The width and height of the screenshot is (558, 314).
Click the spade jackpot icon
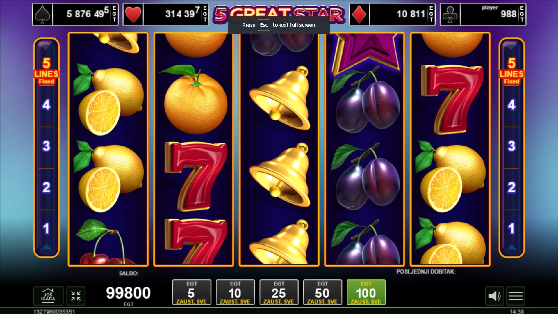[42, 15]
